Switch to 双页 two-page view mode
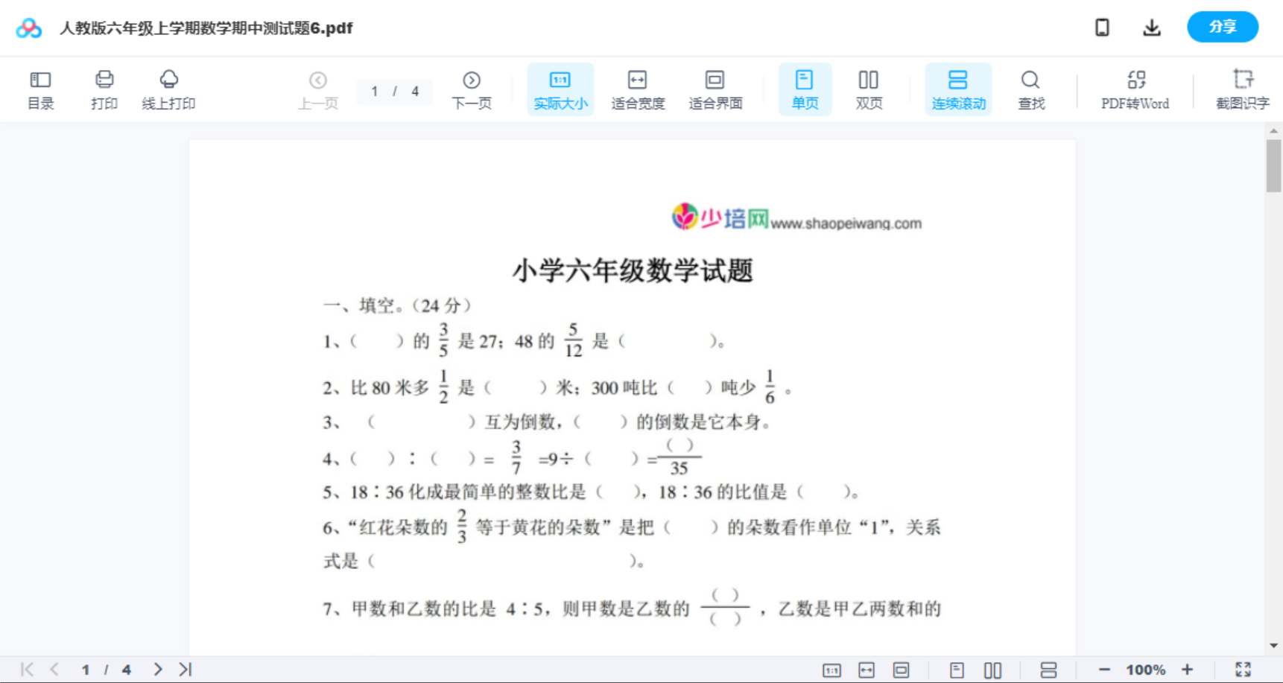Image resolution: width=1283 pixels, height=683 pixels. pos(869,89)
